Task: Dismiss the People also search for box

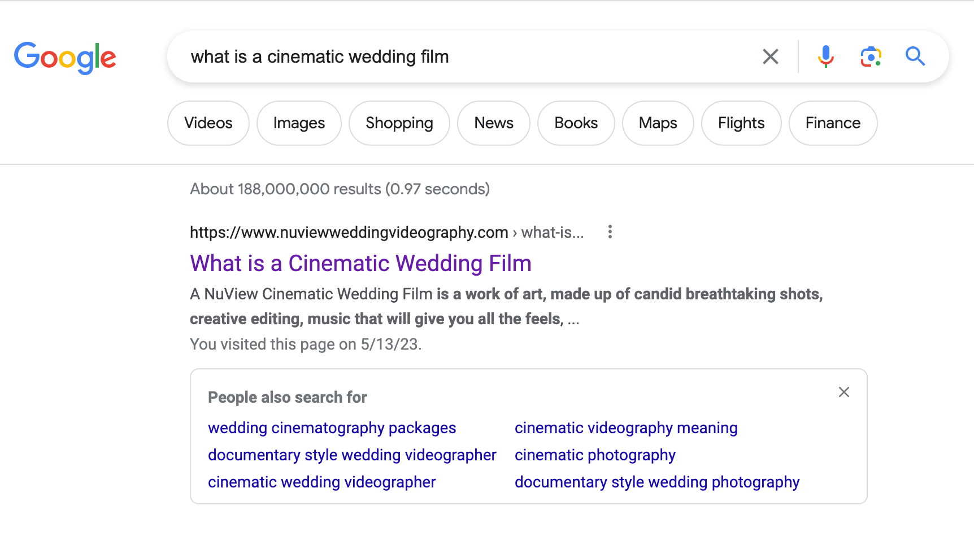Action: pyautogui.click(x=844, y=392)
